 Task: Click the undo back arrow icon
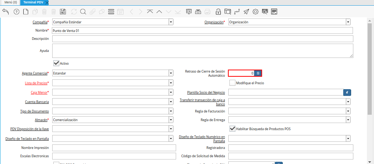(x=6, y=12)
